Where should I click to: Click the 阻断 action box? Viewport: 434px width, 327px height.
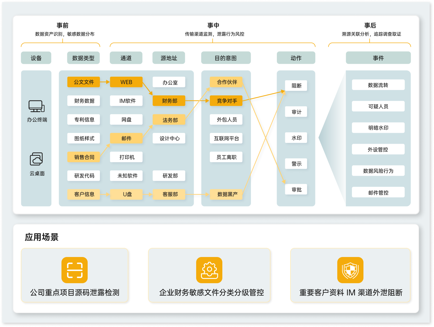(x=296, y=85)
